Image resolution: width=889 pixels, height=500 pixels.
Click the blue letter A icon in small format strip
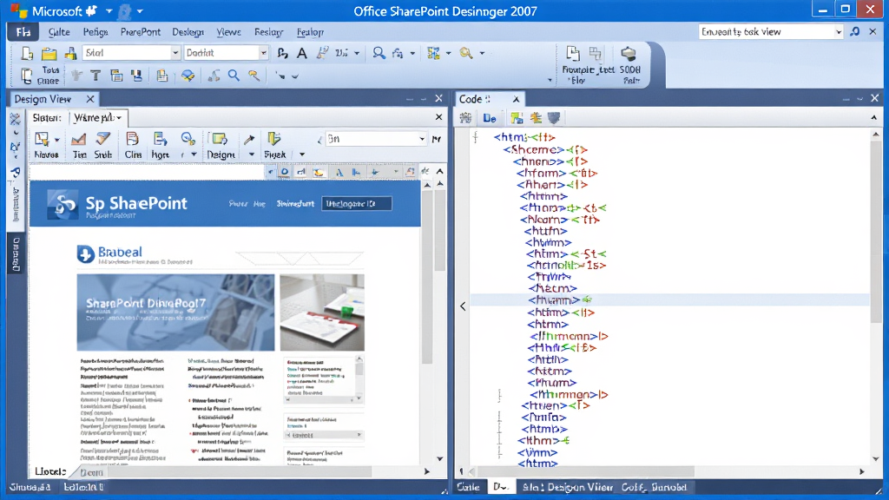[339, 173]
